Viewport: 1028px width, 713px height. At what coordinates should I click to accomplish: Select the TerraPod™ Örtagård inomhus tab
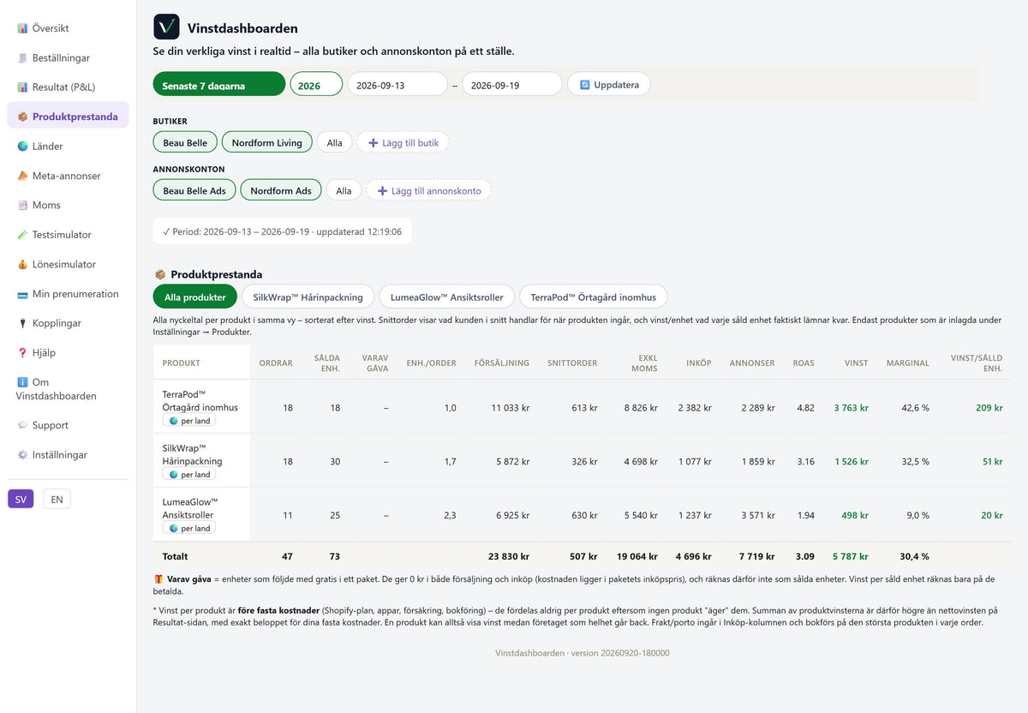click(593, 297)
